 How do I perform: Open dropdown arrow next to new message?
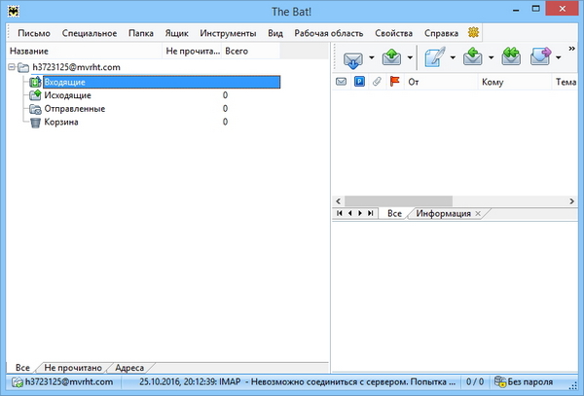point(453,58)
